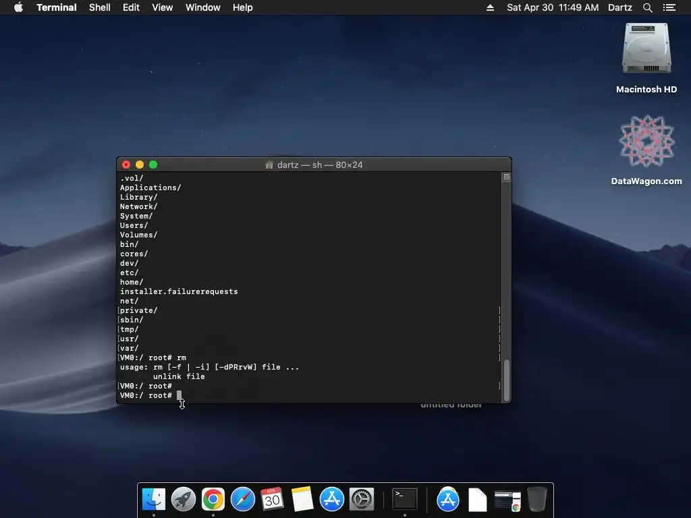The width and height of the screenshot is (691, 518).
Task: Open the minimized Chrome window thumbnail in Dock
Action: pyautogui.click(x=507, y=501)
